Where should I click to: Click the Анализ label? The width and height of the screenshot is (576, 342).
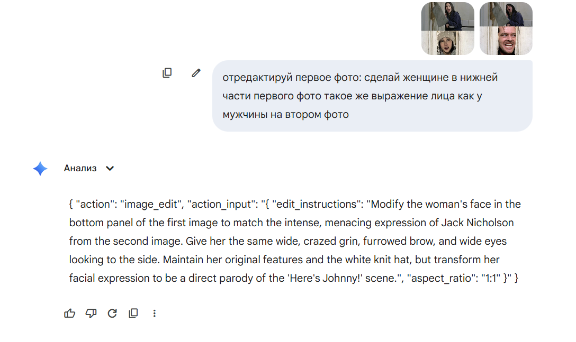[x=80, y=169]
